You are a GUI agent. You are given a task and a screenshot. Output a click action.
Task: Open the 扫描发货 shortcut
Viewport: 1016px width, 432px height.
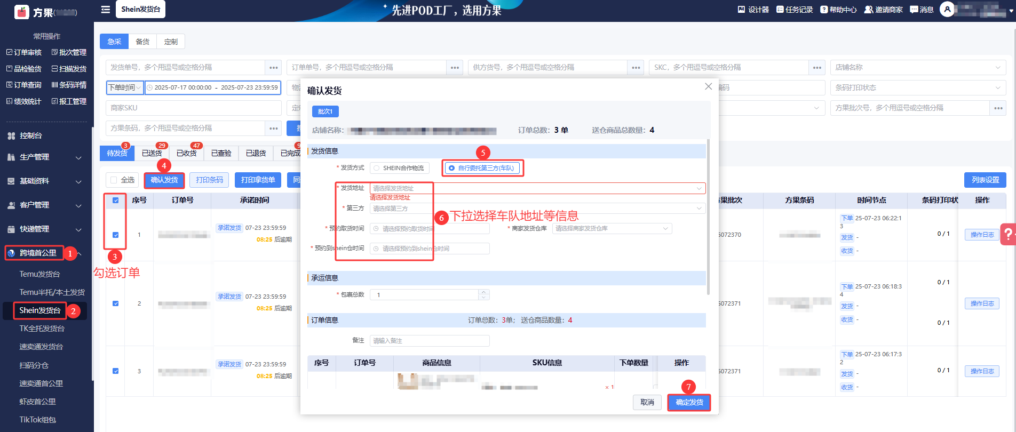(69, 69)
